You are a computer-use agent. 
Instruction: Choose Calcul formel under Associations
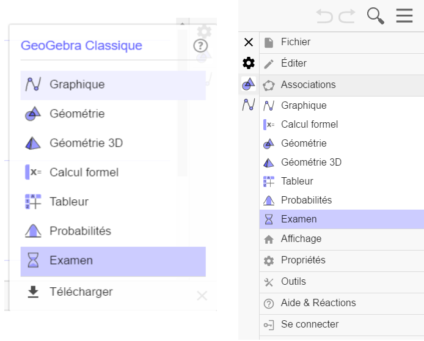(342, 125)
